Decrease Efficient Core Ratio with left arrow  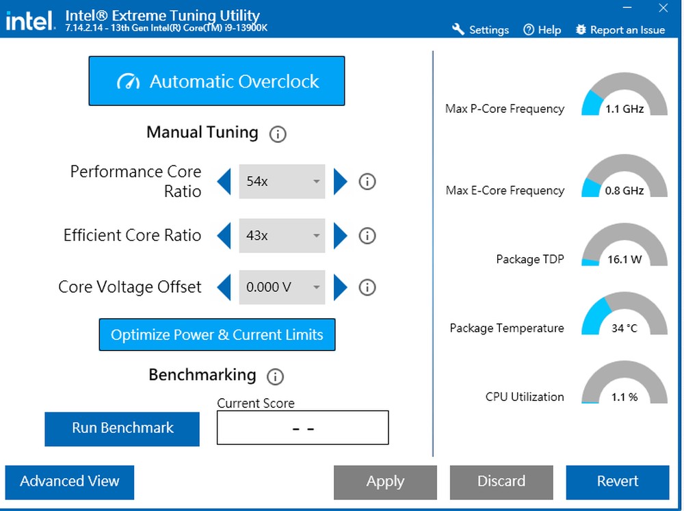[x=224, y=235]
